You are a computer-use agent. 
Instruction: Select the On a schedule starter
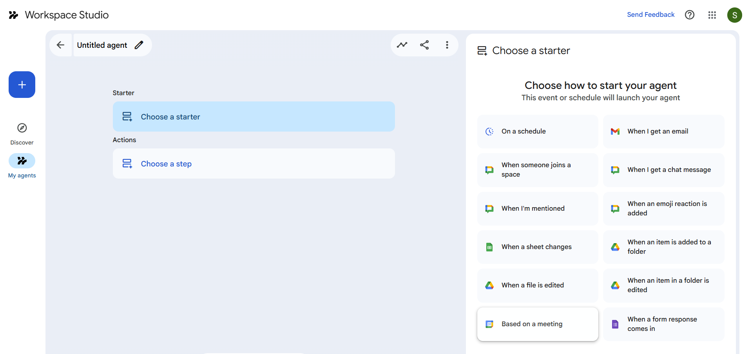537,132
